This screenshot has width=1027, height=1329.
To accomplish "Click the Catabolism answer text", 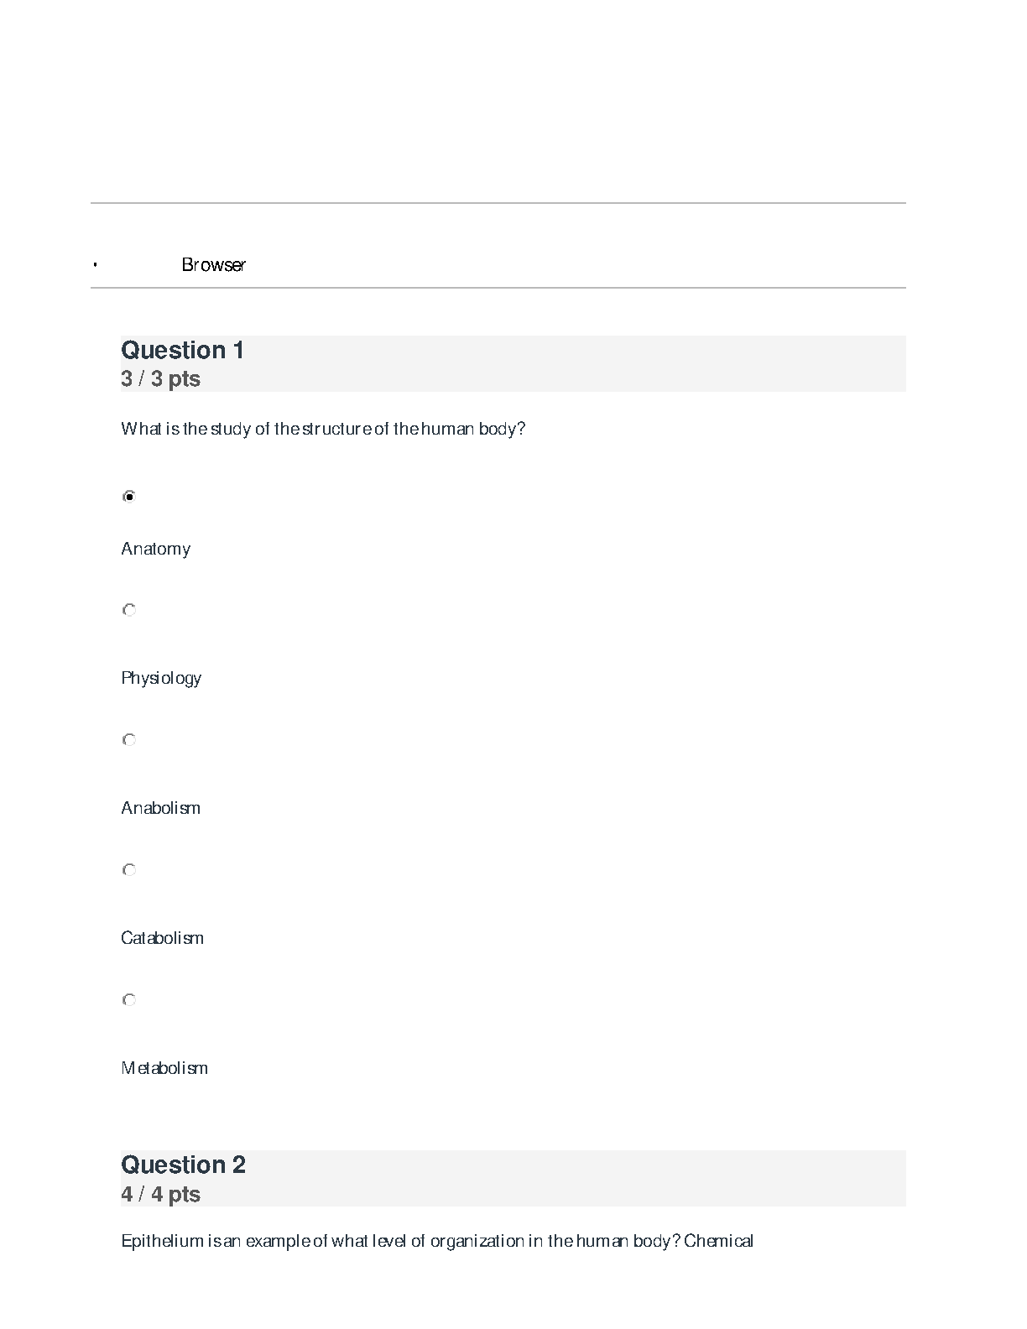I will coord(163,938).
